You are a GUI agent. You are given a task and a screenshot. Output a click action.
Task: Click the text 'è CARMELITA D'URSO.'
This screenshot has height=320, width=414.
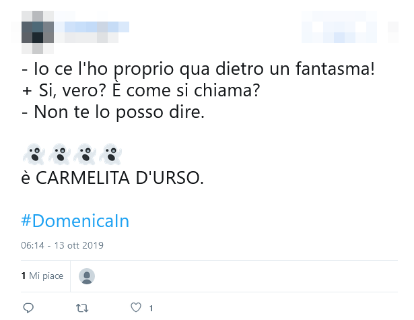tap(112, 178)
